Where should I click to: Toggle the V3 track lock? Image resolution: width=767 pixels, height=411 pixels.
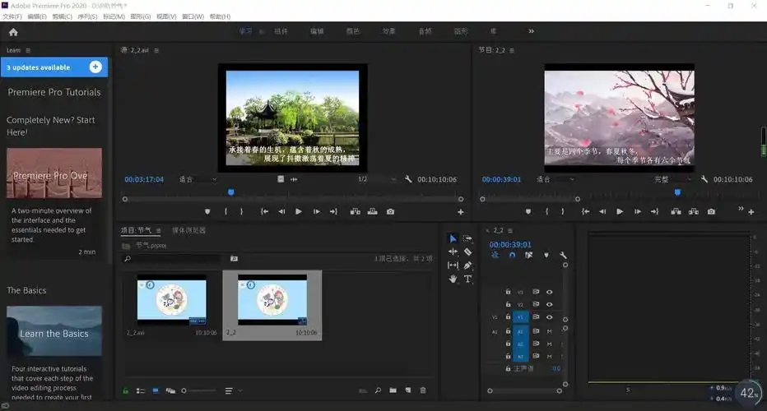click(x=508, y=292)
